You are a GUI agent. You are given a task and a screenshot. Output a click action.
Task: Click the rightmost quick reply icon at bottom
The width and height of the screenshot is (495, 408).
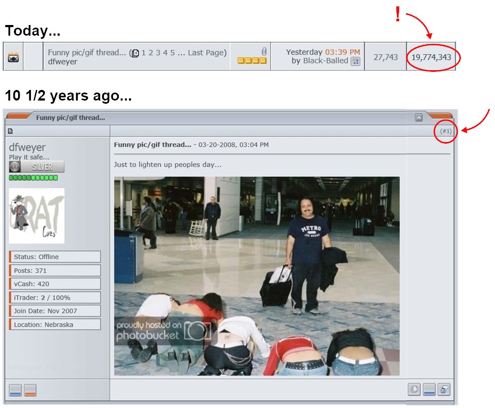pos(444,389)
